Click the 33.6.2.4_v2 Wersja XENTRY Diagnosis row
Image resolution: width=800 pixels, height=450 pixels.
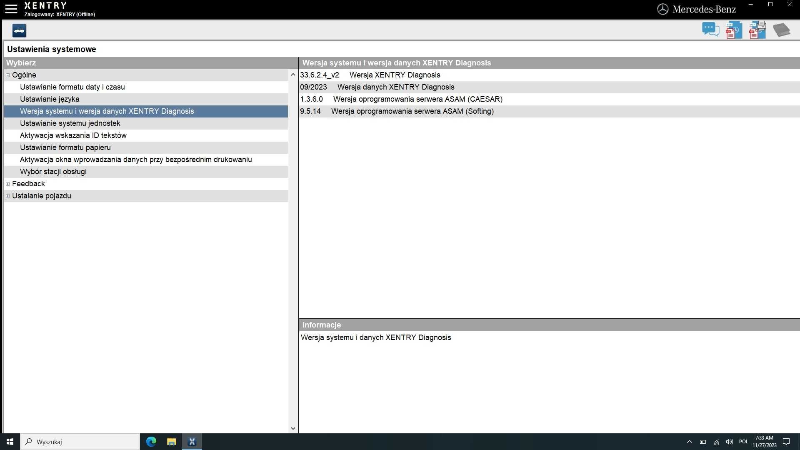549,75
